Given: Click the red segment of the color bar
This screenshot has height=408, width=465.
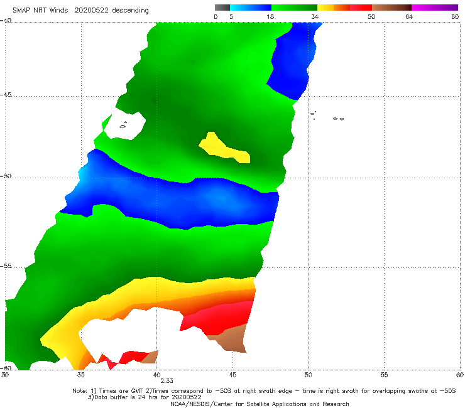Looking at the screenshot, I should (361, 8).
